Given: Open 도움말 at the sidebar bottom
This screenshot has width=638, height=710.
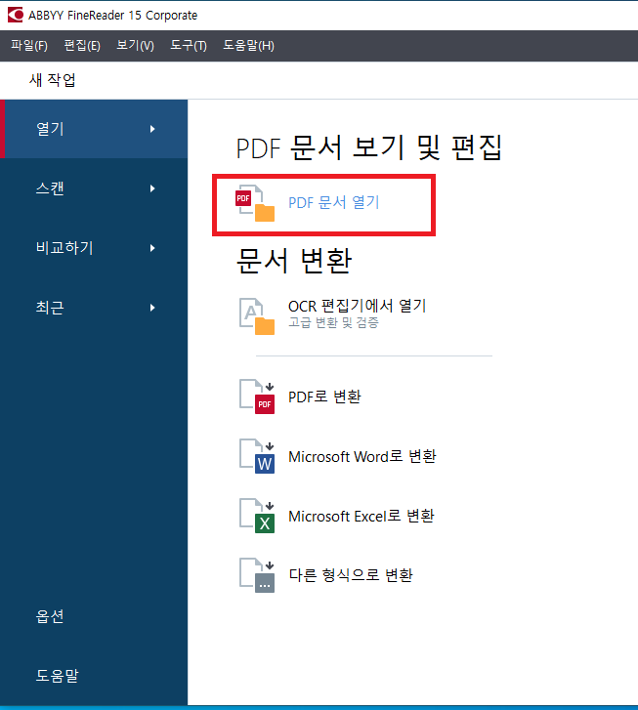Looking at the screenshot, I should click(x=57, y=676).
